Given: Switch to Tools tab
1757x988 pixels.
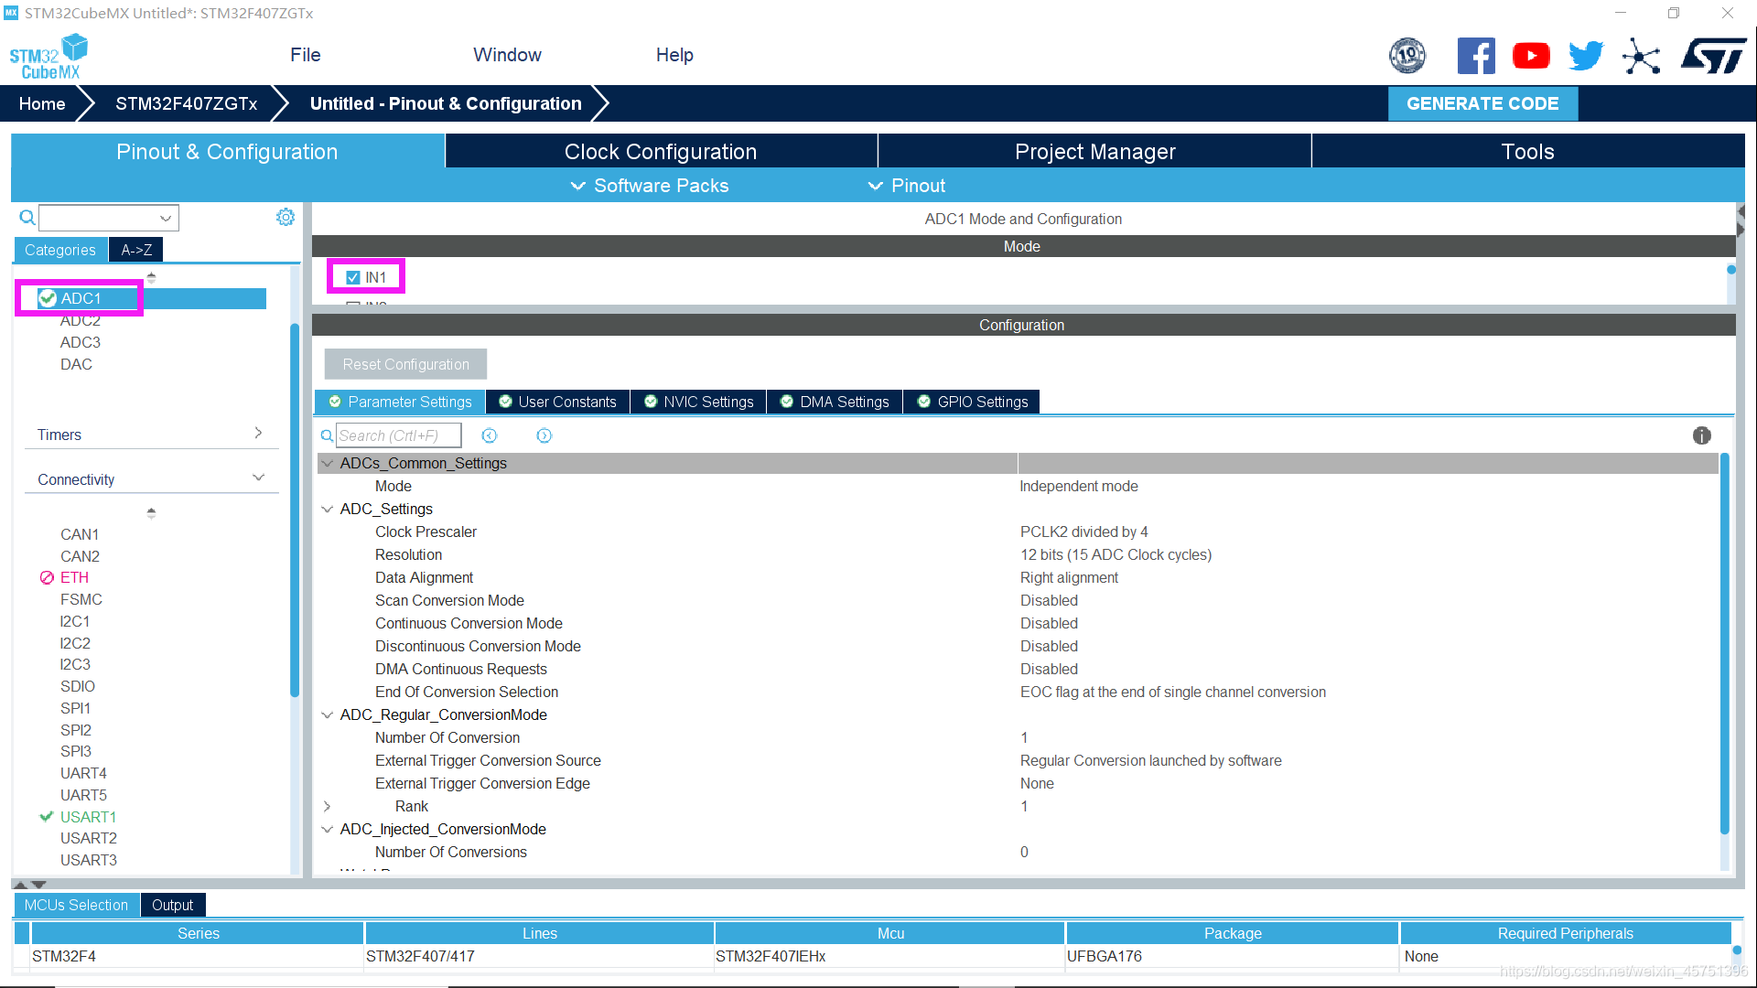Looking at the screenshot, I should tap(1527, 152).
